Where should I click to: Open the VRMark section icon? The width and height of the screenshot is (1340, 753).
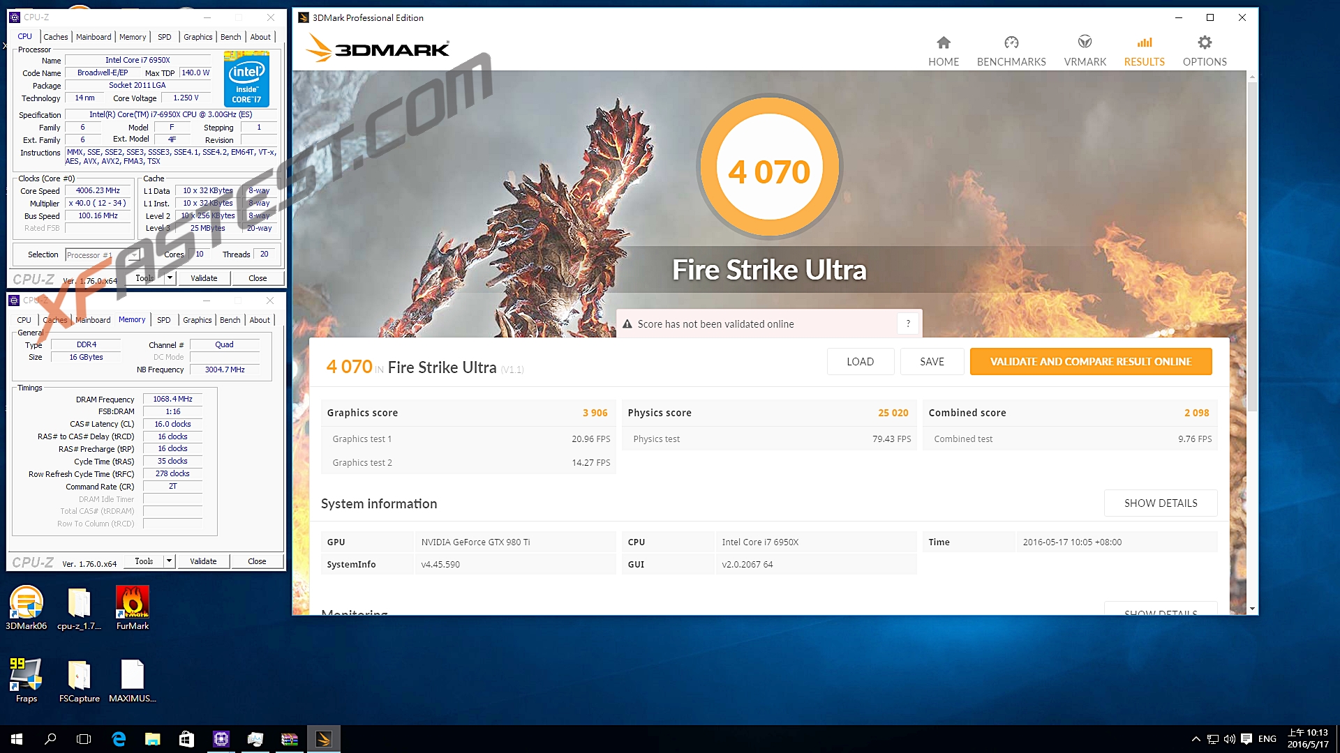(1085, 43)
